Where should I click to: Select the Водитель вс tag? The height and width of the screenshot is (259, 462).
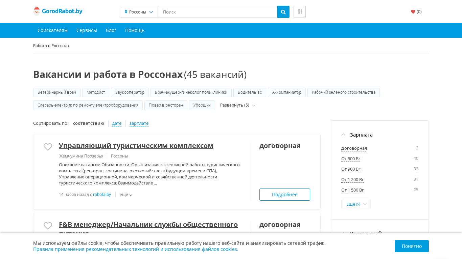tap(250, 92)
